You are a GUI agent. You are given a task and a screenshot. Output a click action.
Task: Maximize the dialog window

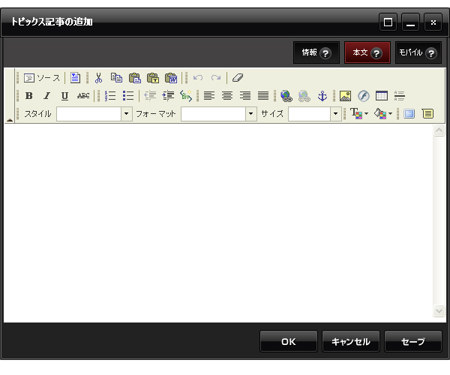tap(388, 22)
